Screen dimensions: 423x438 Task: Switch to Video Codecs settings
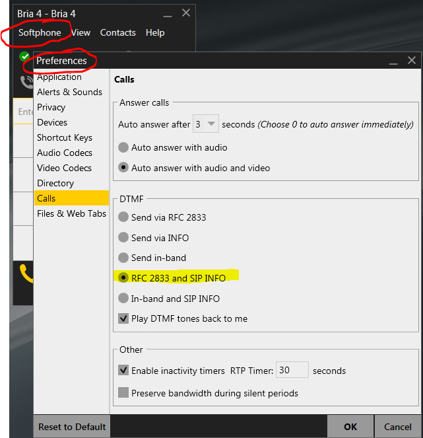(71, 168)
